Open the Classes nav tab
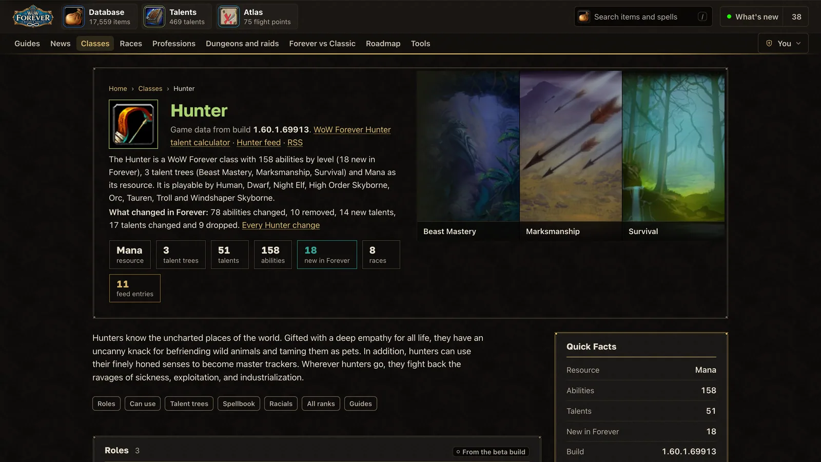The width and height of the screenshot is (821, 462). pyautogui.click(x=95, y=44)
